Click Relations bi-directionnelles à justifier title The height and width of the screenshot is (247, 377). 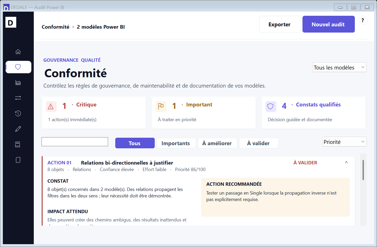pos(127,163)
